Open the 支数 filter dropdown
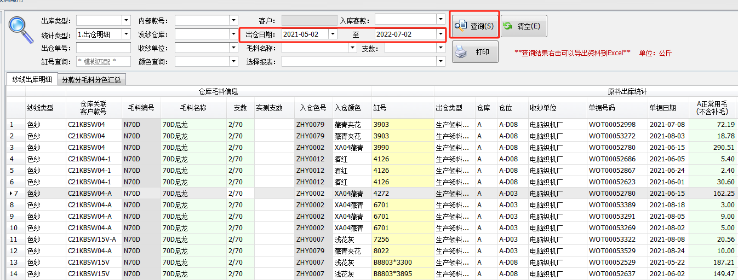This screenshot has height=280, width=738. point(441,48)
